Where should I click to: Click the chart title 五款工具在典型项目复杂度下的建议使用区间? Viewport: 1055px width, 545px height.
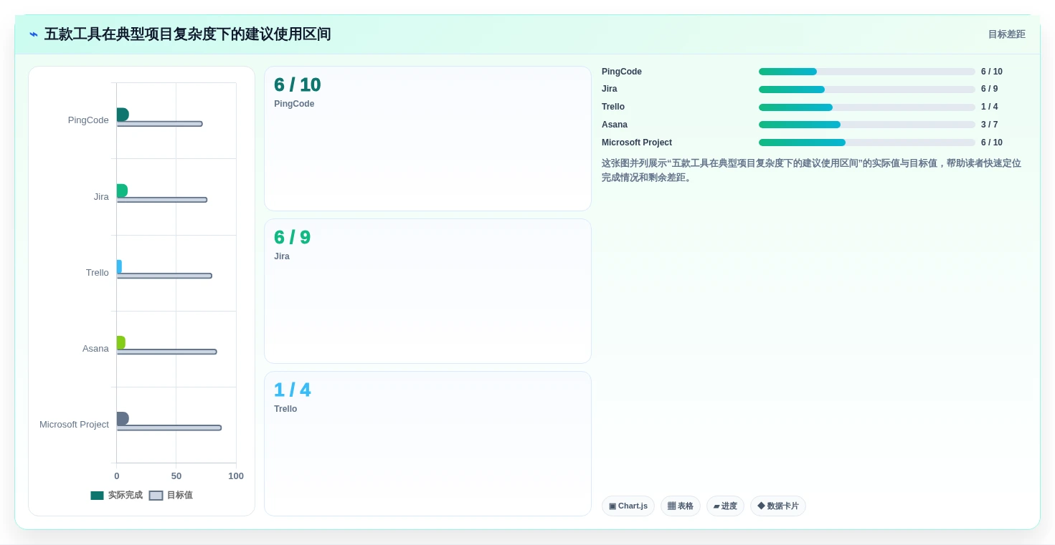tap(188, 34)
